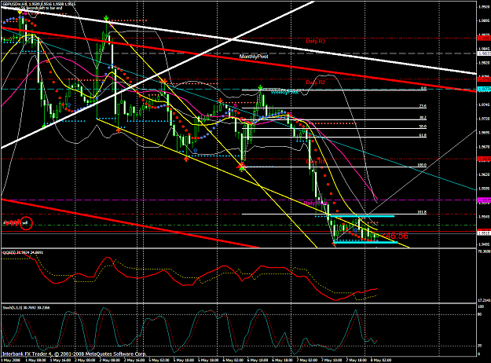
Task: Select the Fibonacci 61.8 level label
Action: click(x=423, y=135)
